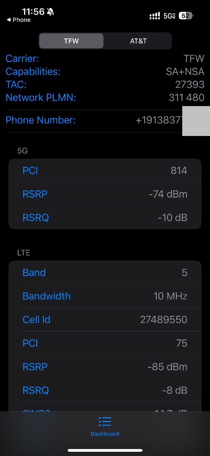Tap the silent mode bell icon
Screen dimensions: 210x456
point(51,12)
